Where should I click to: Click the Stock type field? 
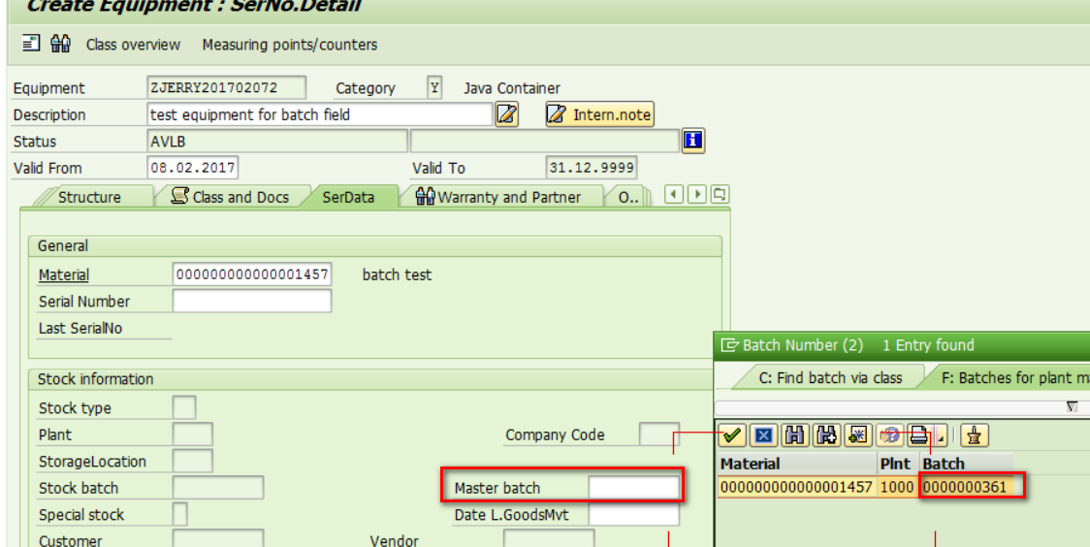click(184, 407)
